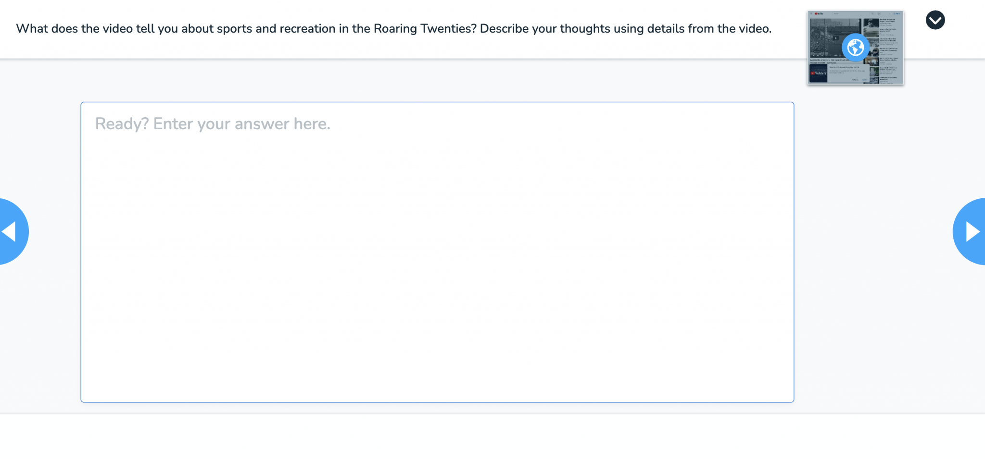The height and width of the screenshot is (459, 985).
Task: Go back using the left arrow
Action: click(x=12, y=231)
